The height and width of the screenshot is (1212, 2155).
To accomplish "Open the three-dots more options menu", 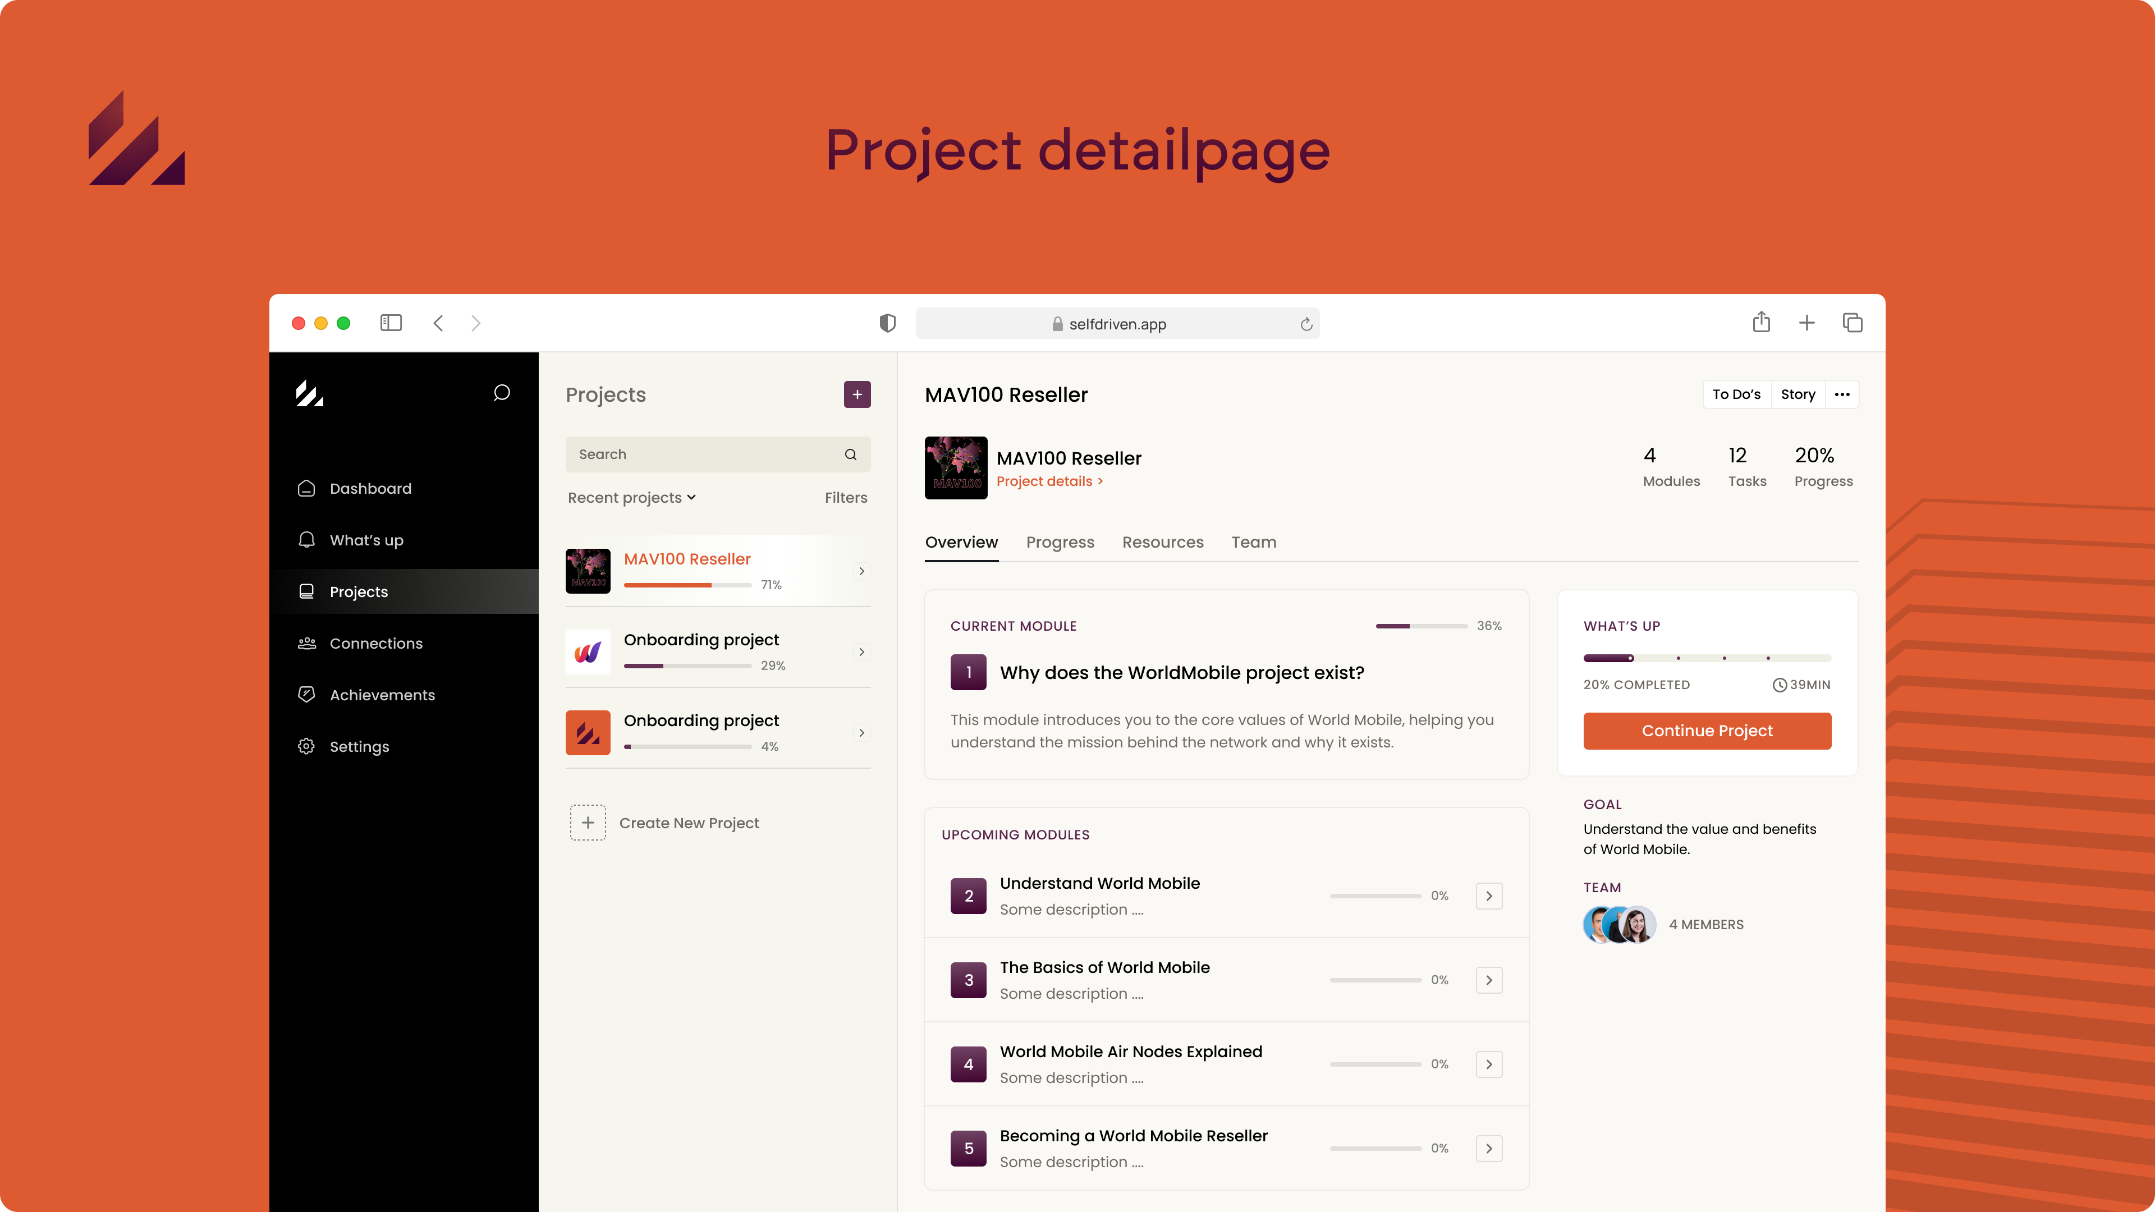I will (1842, 395).
